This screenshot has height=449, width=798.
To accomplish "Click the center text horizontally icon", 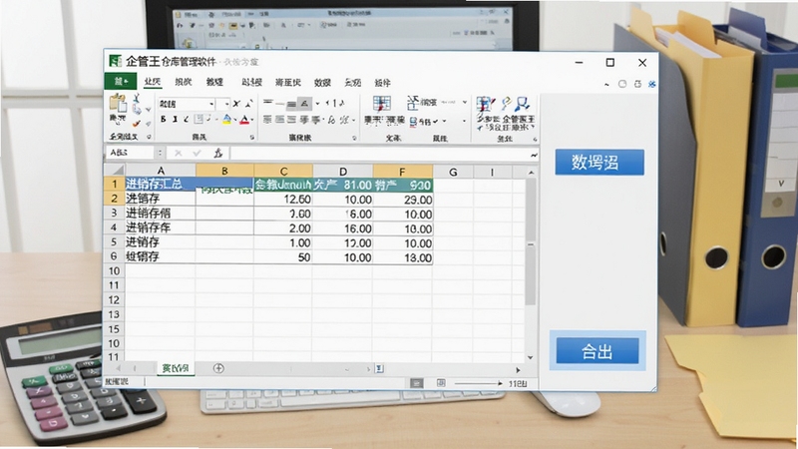I will (x=279, y=120).
